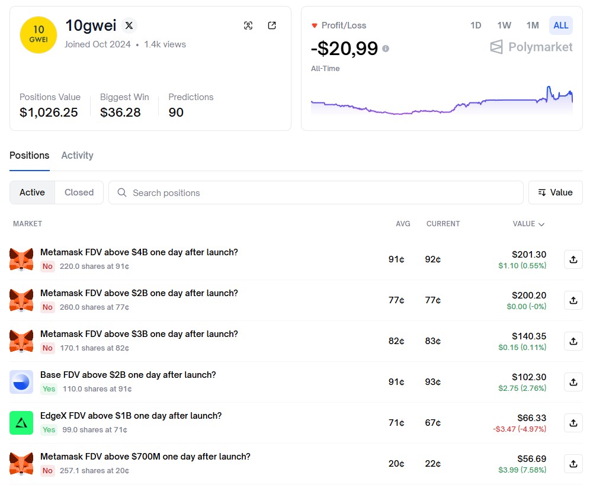593x488 pixels.
Task: Click the Base logo icon
Action: 21,382
